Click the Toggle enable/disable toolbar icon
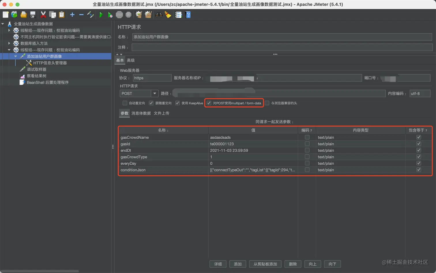 (91, 14)
